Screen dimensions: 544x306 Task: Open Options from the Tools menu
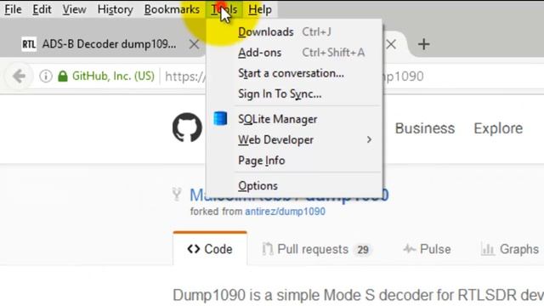[x=295, y=186]
